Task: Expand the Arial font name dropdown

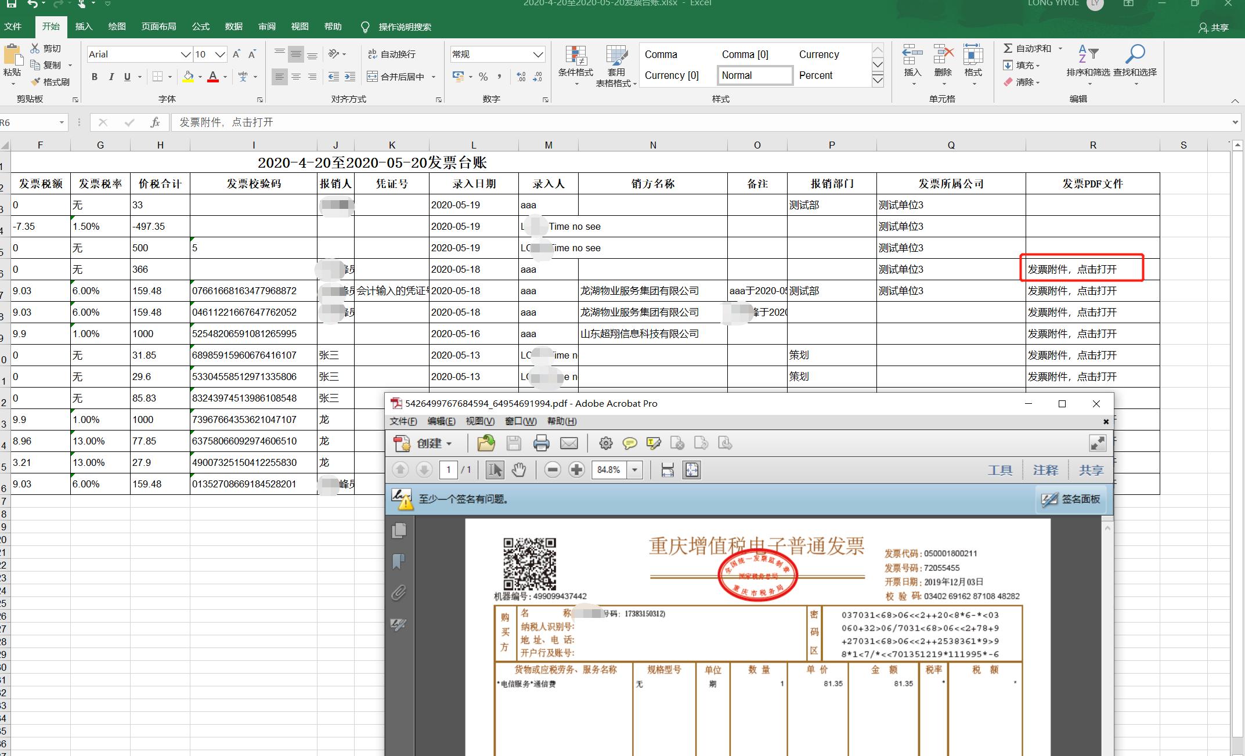Action: 186,55
